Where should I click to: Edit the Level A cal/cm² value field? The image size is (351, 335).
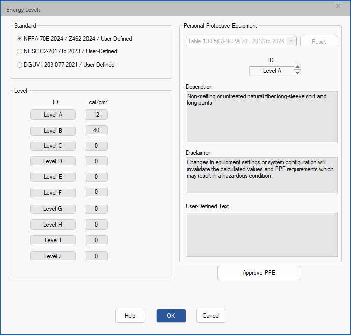click(x=96, y=115)
